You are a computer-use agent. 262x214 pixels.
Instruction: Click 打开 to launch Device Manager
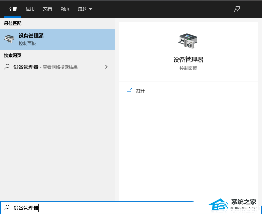(141, 91)
